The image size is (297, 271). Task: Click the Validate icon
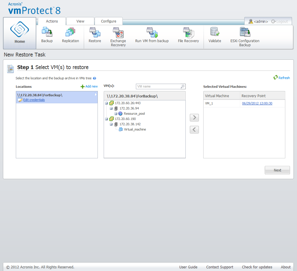pyautogui.click(x=215, y=32)
